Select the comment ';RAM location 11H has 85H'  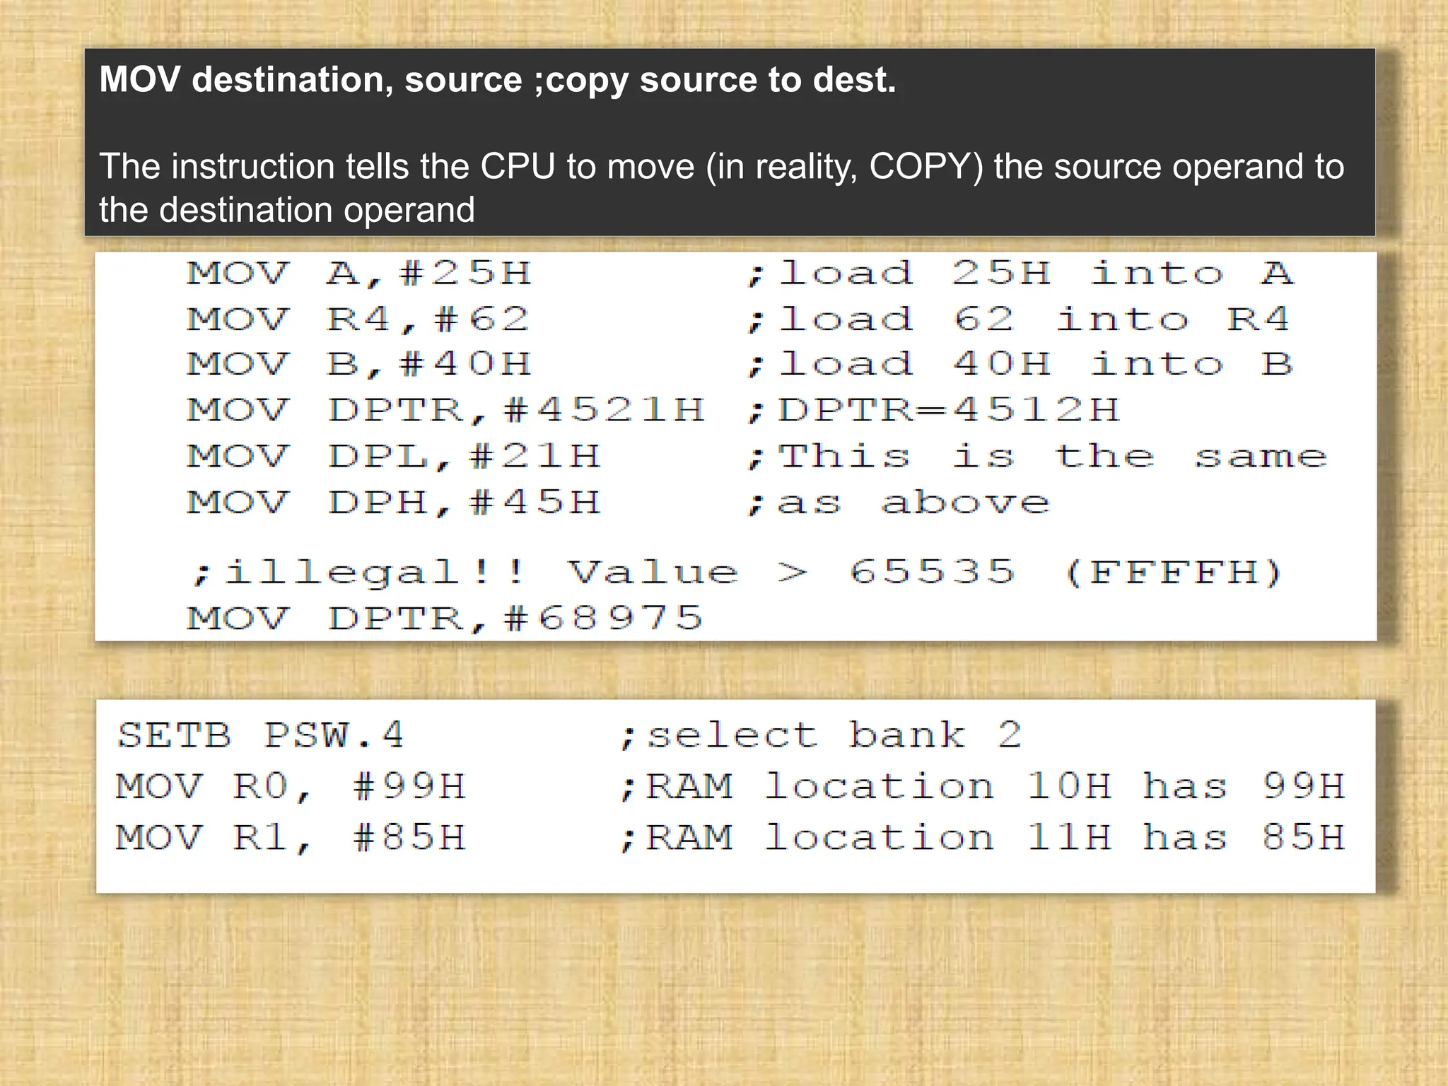pos(982,839)
